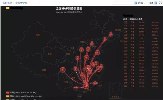
Task: Click the 南海诸岛 inset map
Action: [x=115, y=90]
